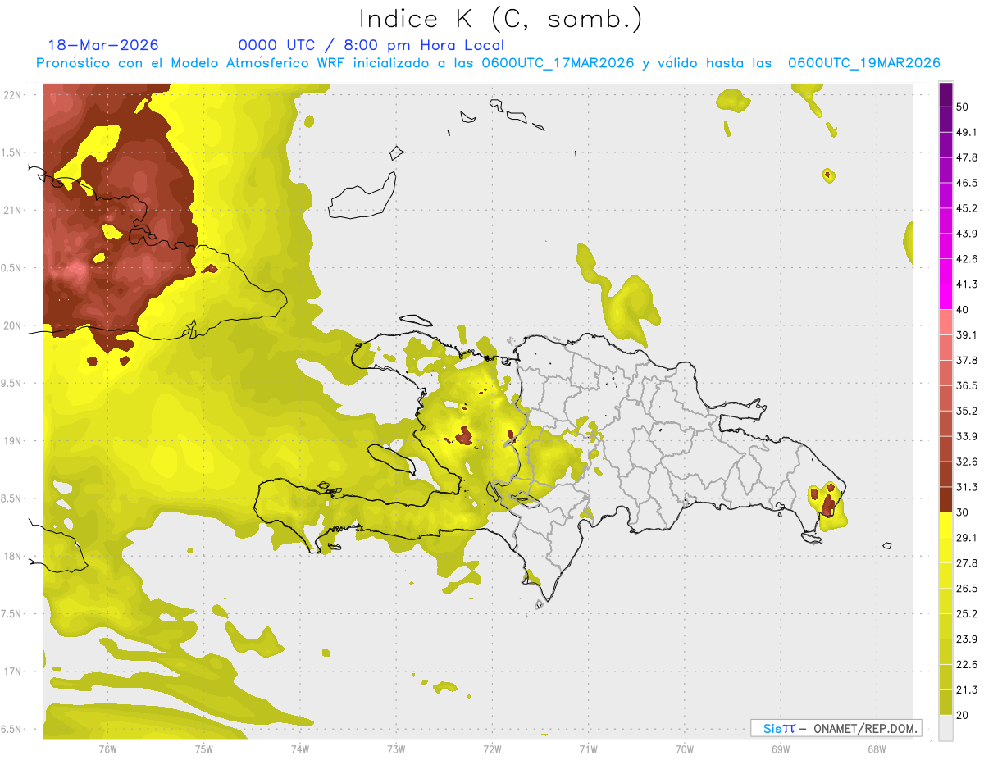984x760 pixels.
Task: Click the longitude axis label "74W"
Action: tap(300, 749)
